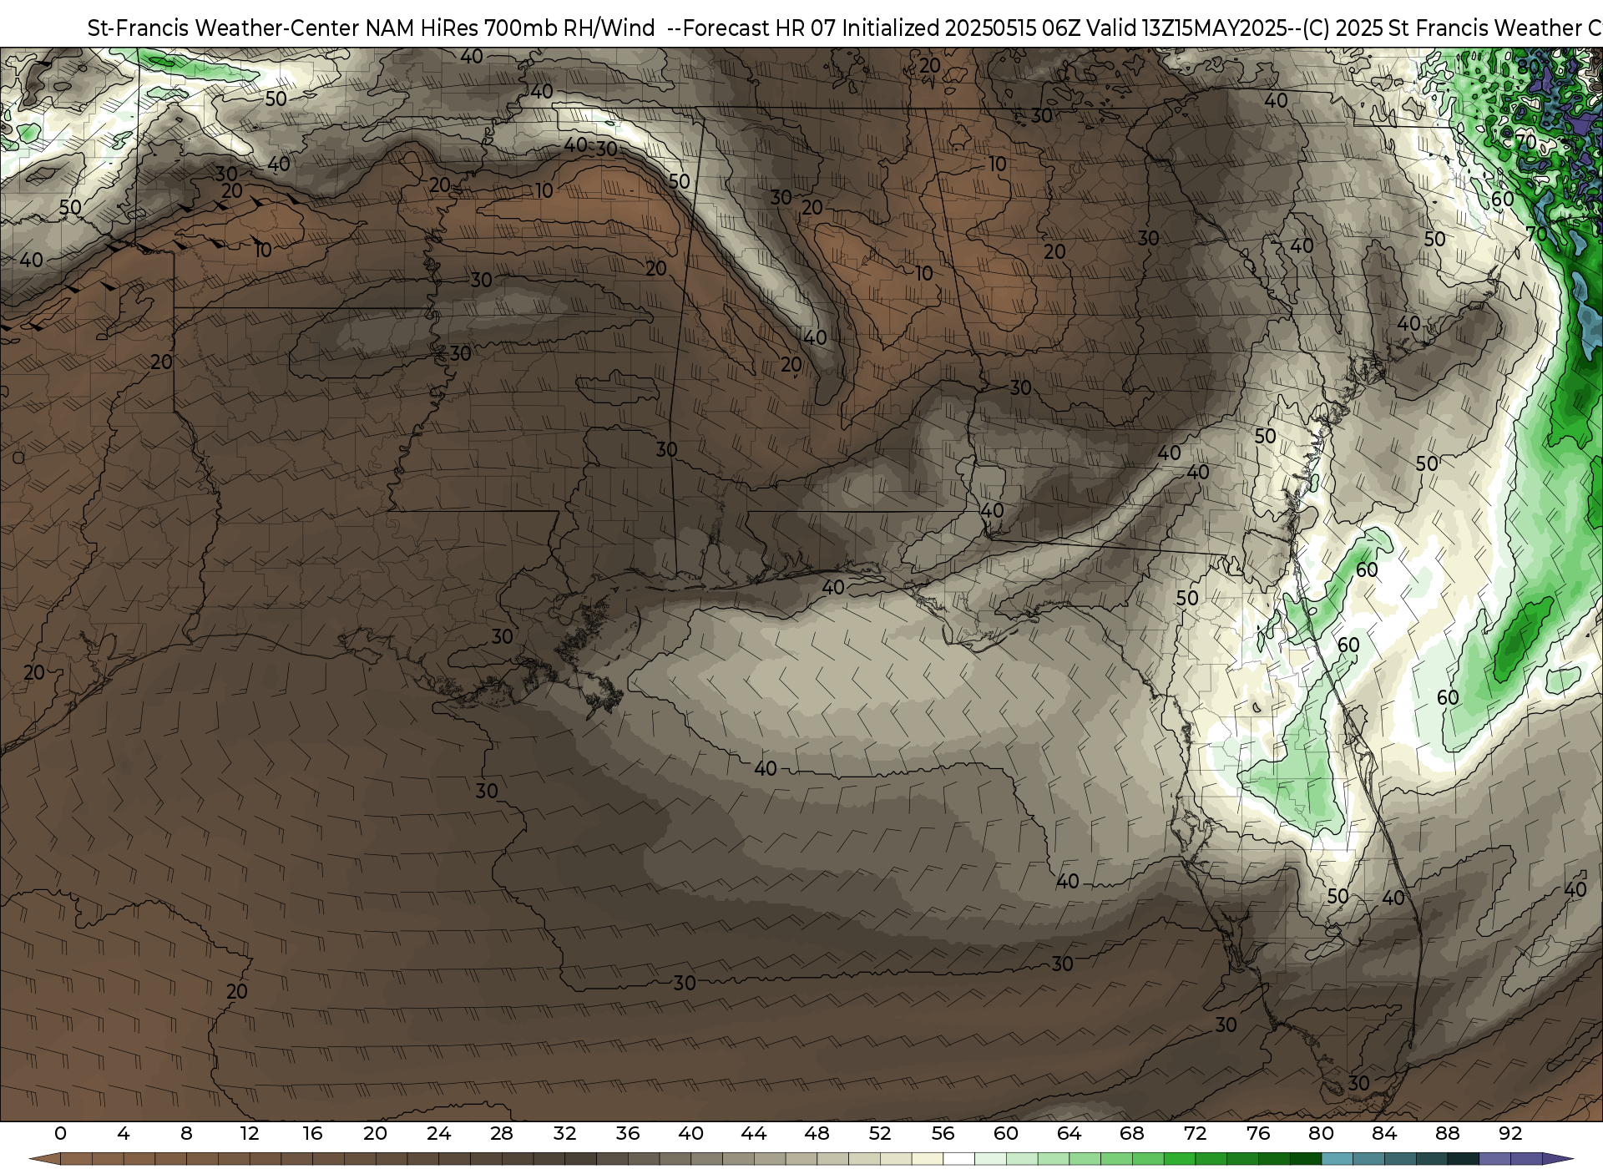
Task: Click the white segment of the color bar
Action: click(958, 1159)
